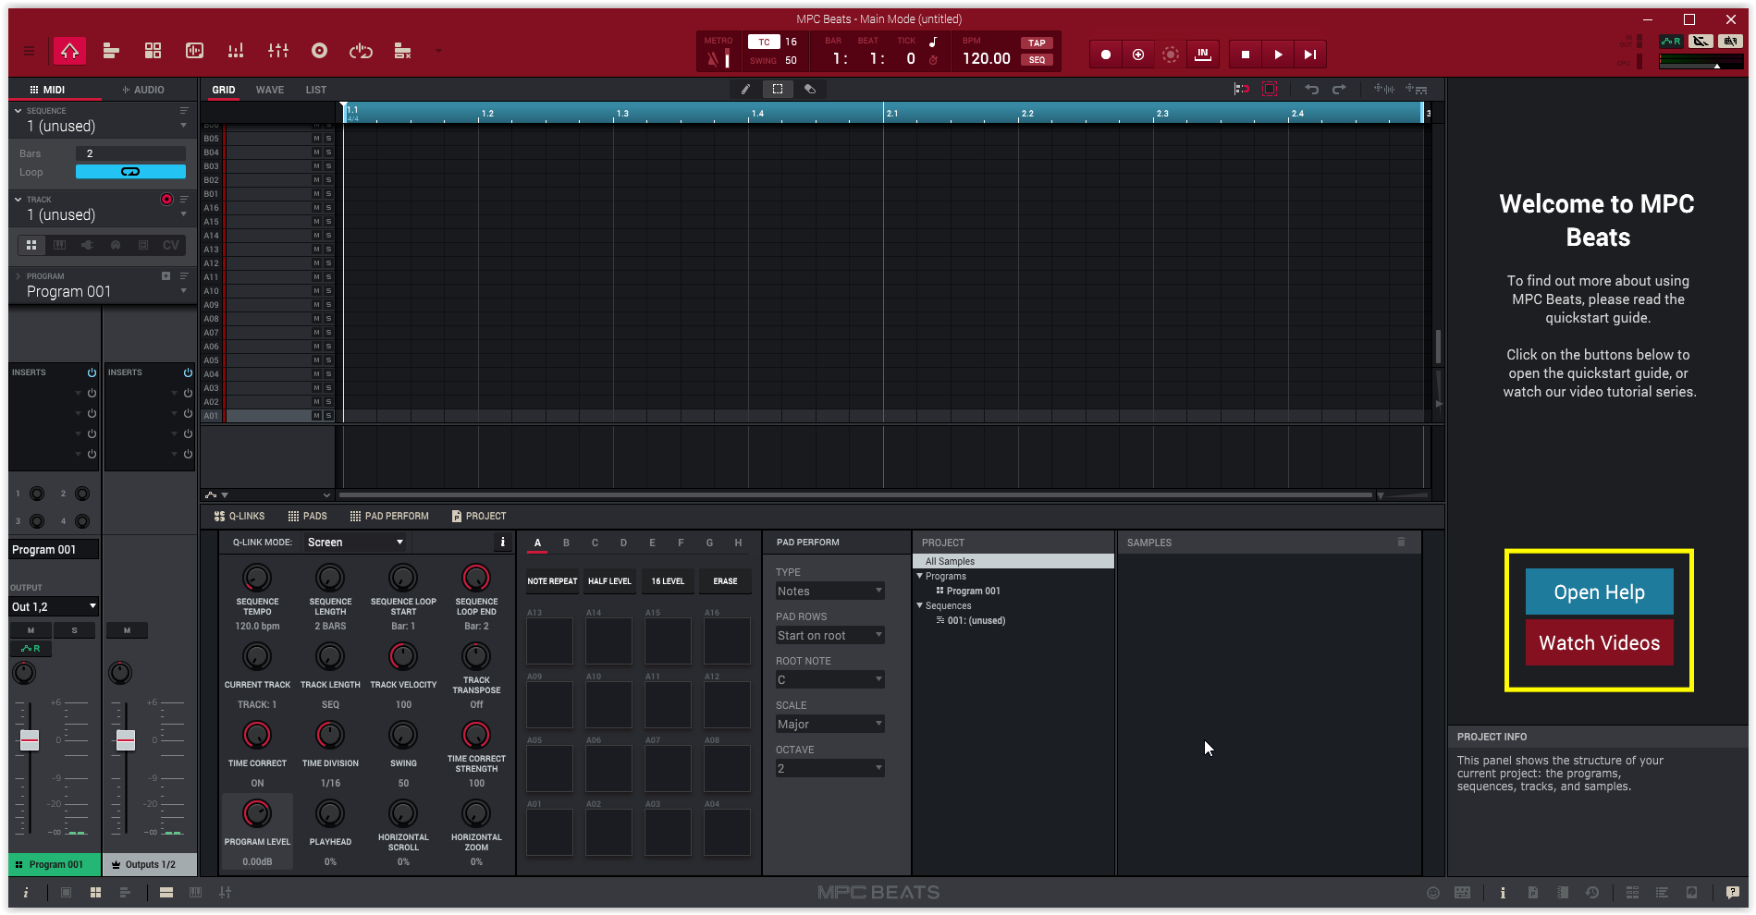The height and width of the screenshot is (915, 1756).
Task: Solo the Program 001 mixer channel
Action: (x=75, y=630)
